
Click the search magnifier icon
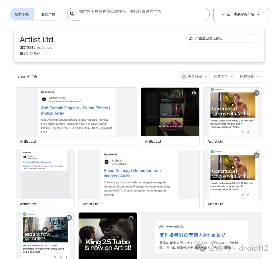tap(72, 14)
